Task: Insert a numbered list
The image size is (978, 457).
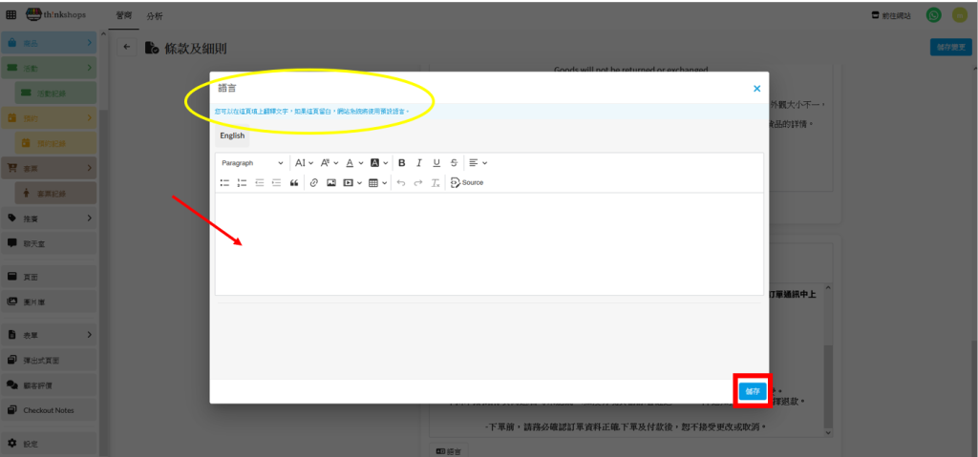Action: click(x=242, y=182)
